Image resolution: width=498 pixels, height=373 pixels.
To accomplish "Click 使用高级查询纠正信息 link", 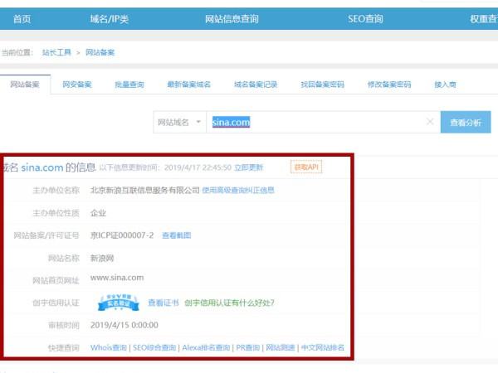I will (238, 190).
